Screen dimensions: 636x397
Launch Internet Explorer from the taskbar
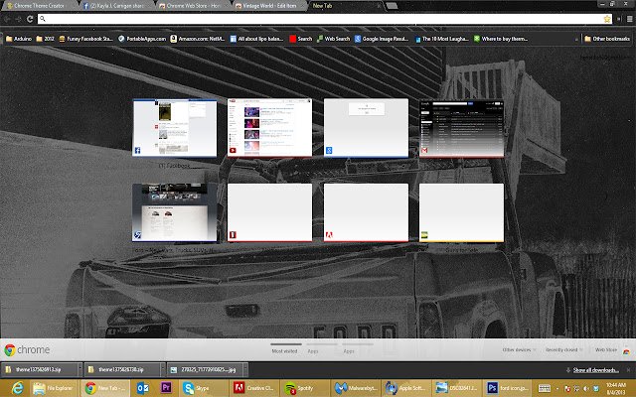pos(17,388)
